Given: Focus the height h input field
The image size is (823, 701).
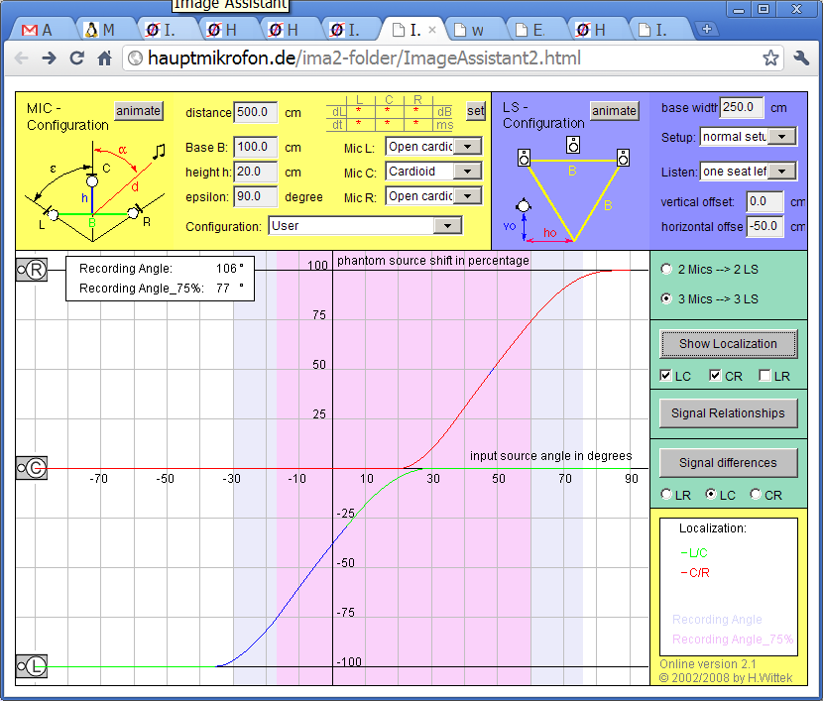Looking at the screenshot, I should 255,172.
